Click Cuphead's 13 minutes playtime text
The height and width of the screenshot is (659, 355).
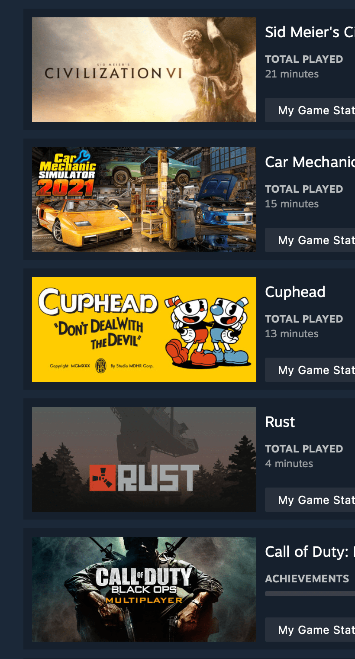click(292, 334)
